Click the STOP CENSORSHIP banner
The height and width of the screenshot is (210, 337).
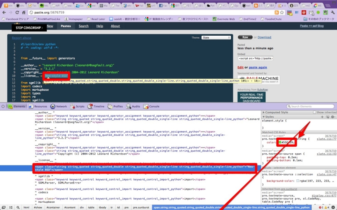click(x=29, y=28)
